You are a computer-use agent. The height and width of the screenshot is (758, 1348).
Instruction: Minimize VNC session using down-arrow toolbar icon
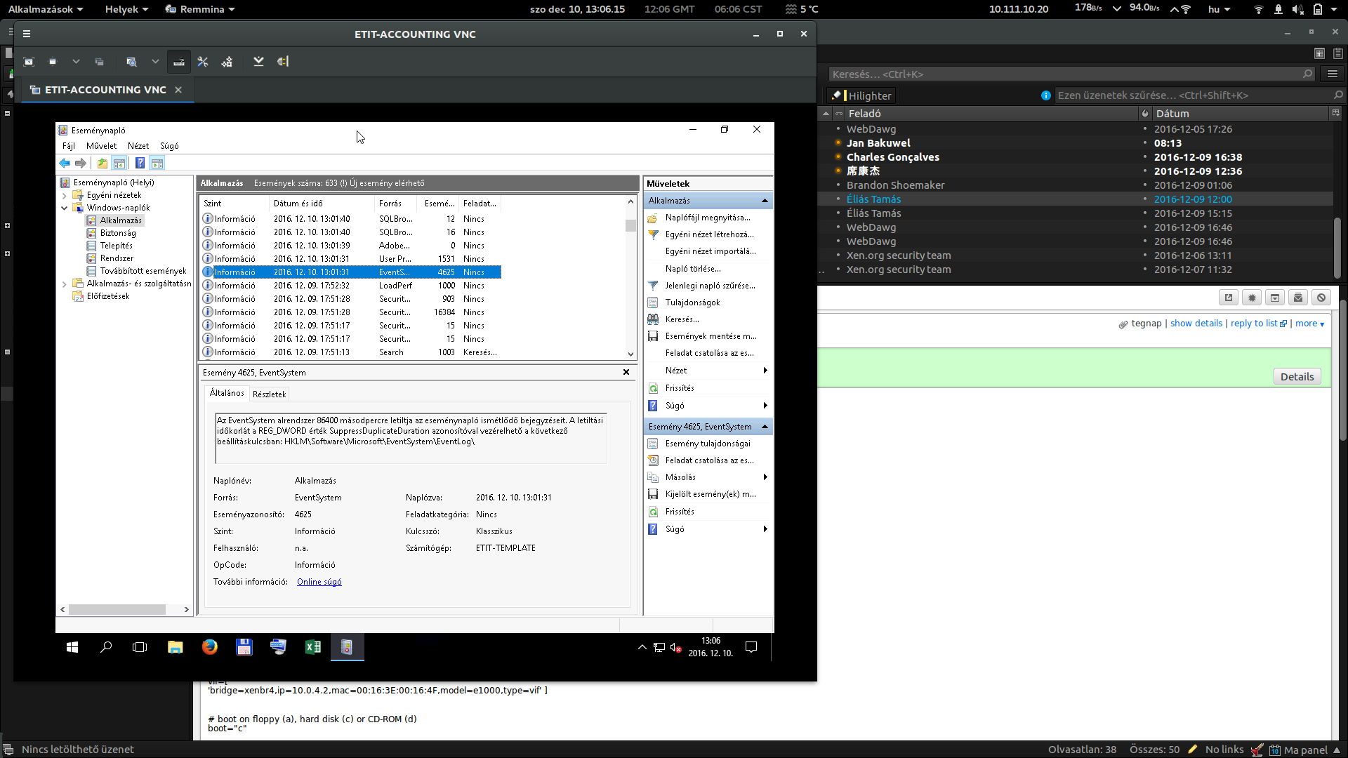coord(258,62)
